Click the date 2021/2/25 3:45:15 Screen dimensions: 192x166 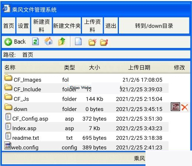pyautogui.click(x=139, y=109)
